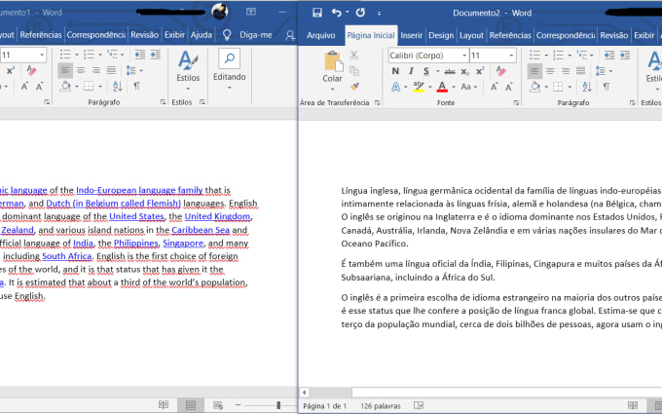The width and height of the screenshot is (662, 414).
Task: Select the Format Painter brush in Documento2
Action: point(354,86)
